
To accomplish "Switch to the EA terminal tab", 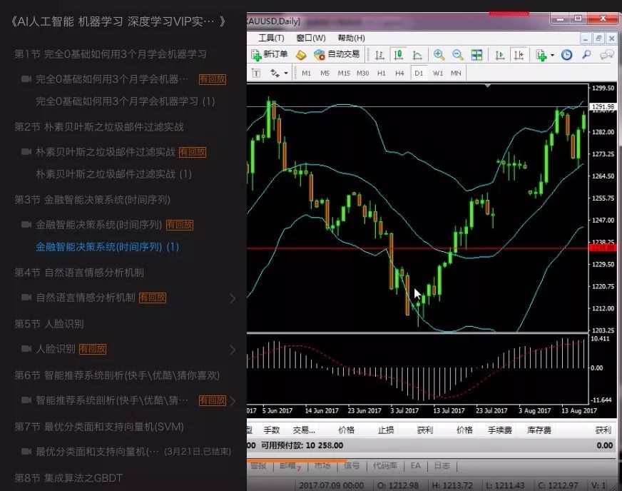I will click(415, 466).
